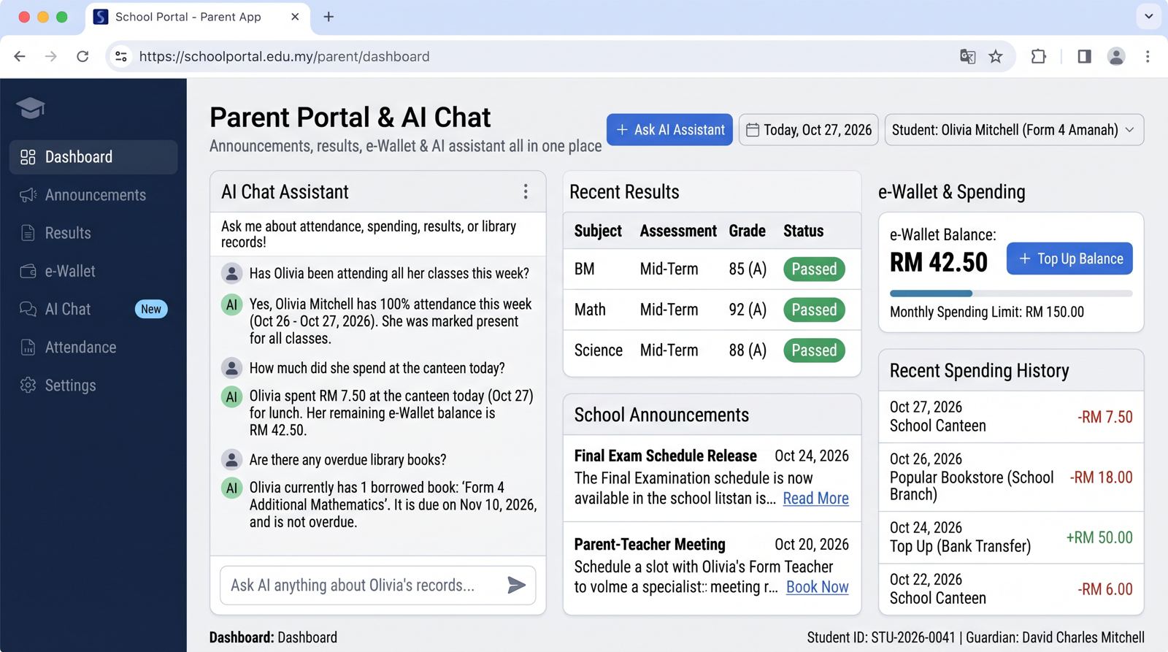
Task: Open the translate page icon
Action: [967, 56]
